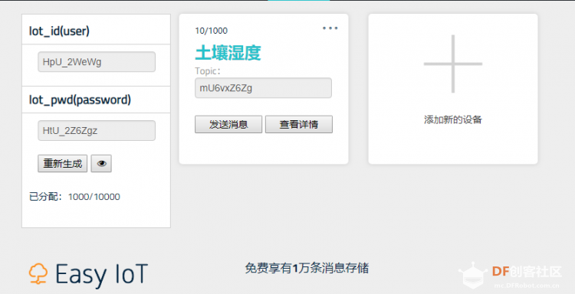Click the Iot_pwd field HtU_2Z6Zgz

(97, 131)
